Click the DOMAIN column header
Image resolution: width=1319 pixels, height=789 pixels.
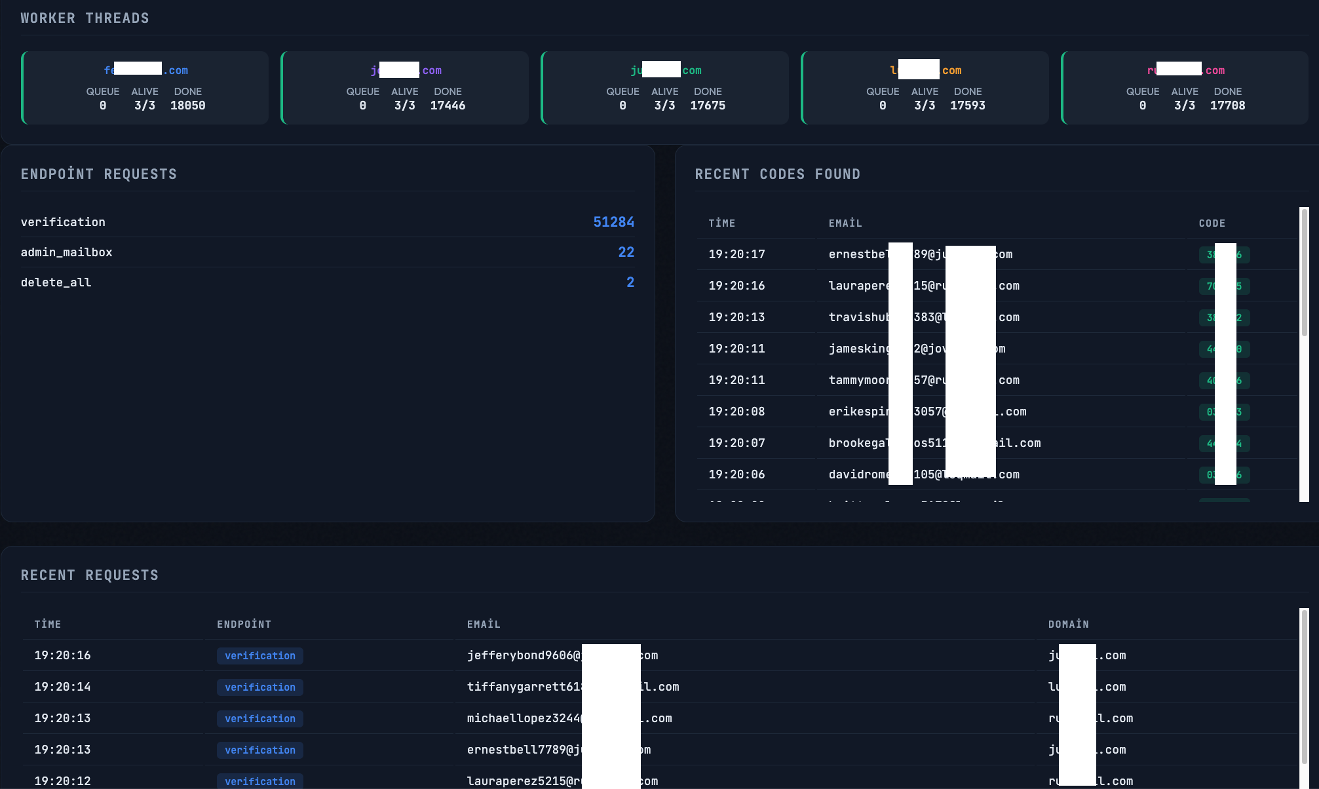click(1068, 625)
